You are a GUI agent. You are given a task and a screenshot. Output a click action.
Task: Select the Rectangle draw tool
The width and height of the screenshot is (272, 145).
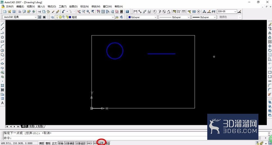pos(2,42)
